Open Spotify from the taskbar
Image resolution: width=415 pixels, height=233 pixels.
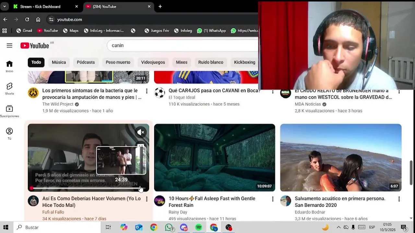(x=199, y=227)
